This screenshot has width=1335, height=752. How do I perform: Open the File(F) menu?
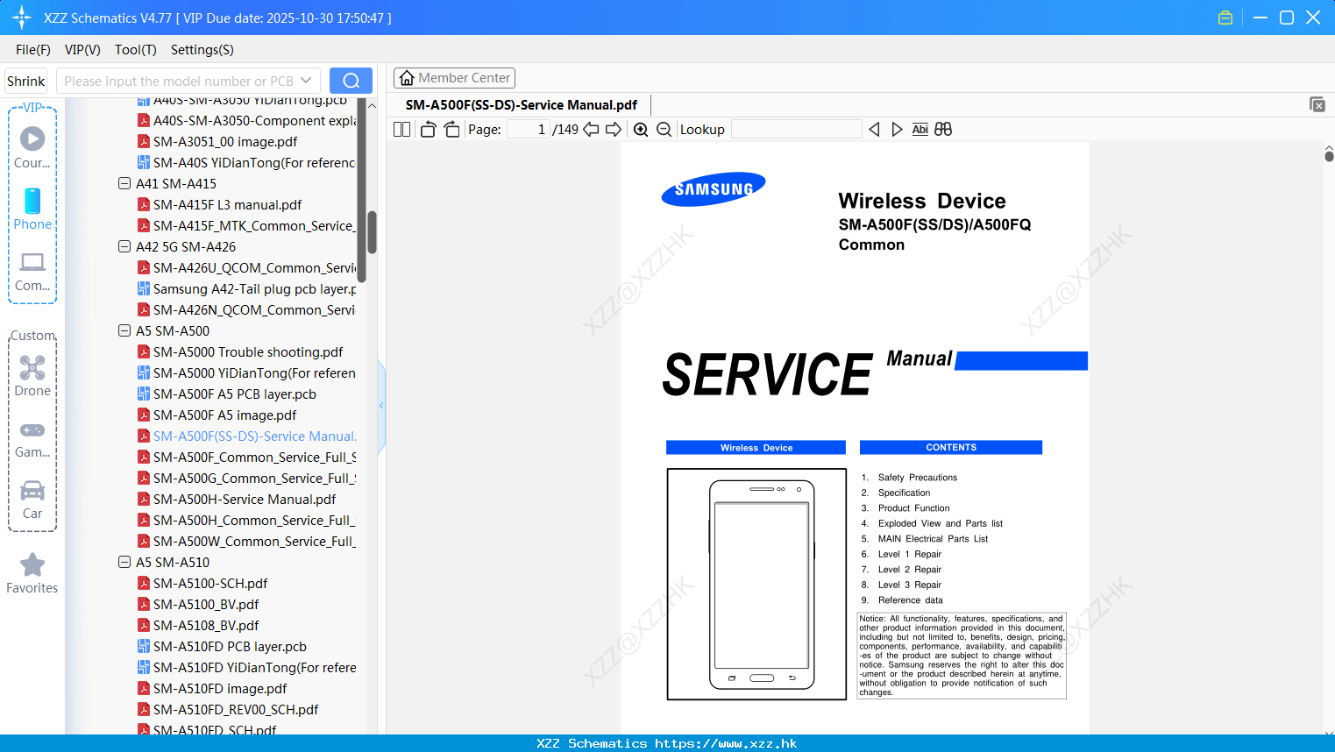[33, 50]
